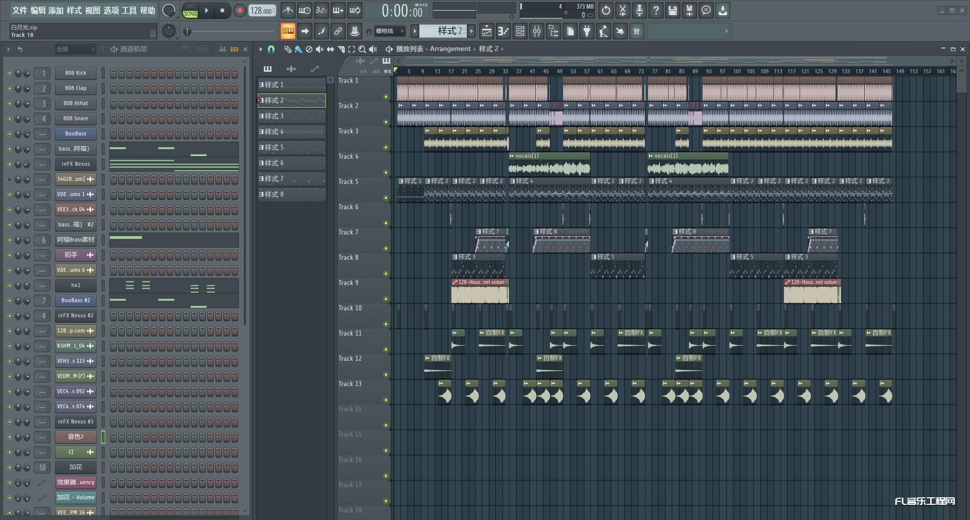Open help with the question mark icon
970x520 pixels.
coord(656,10)
